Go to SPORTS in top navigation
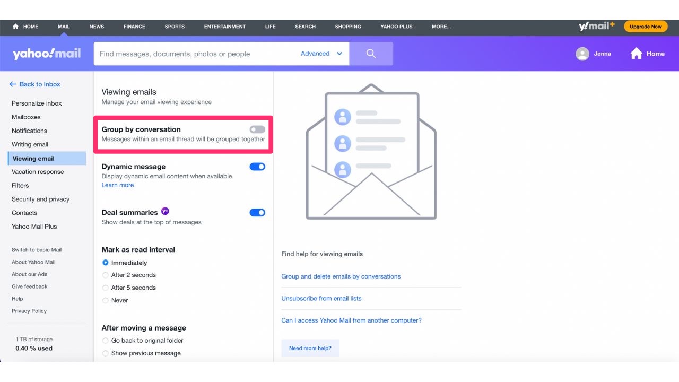 click(x=175, y=27)
